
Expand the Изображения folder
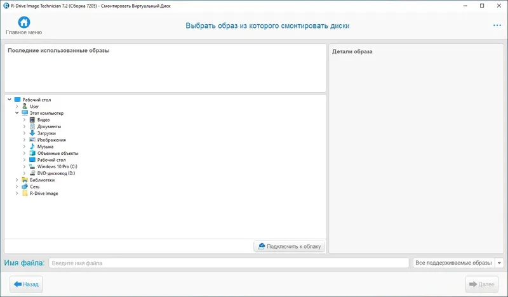click(x=24, y=140)
